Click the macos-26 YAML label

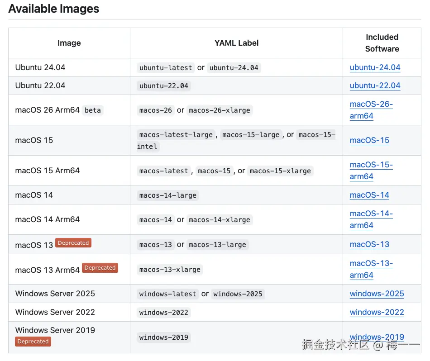(156, 110)
